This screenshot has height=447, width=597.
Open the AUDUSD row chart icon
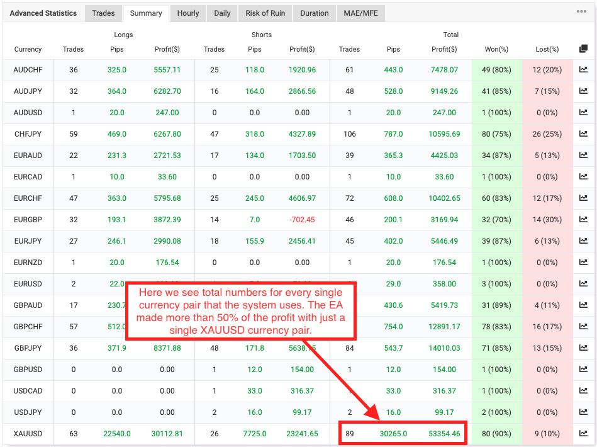(583, 113)
